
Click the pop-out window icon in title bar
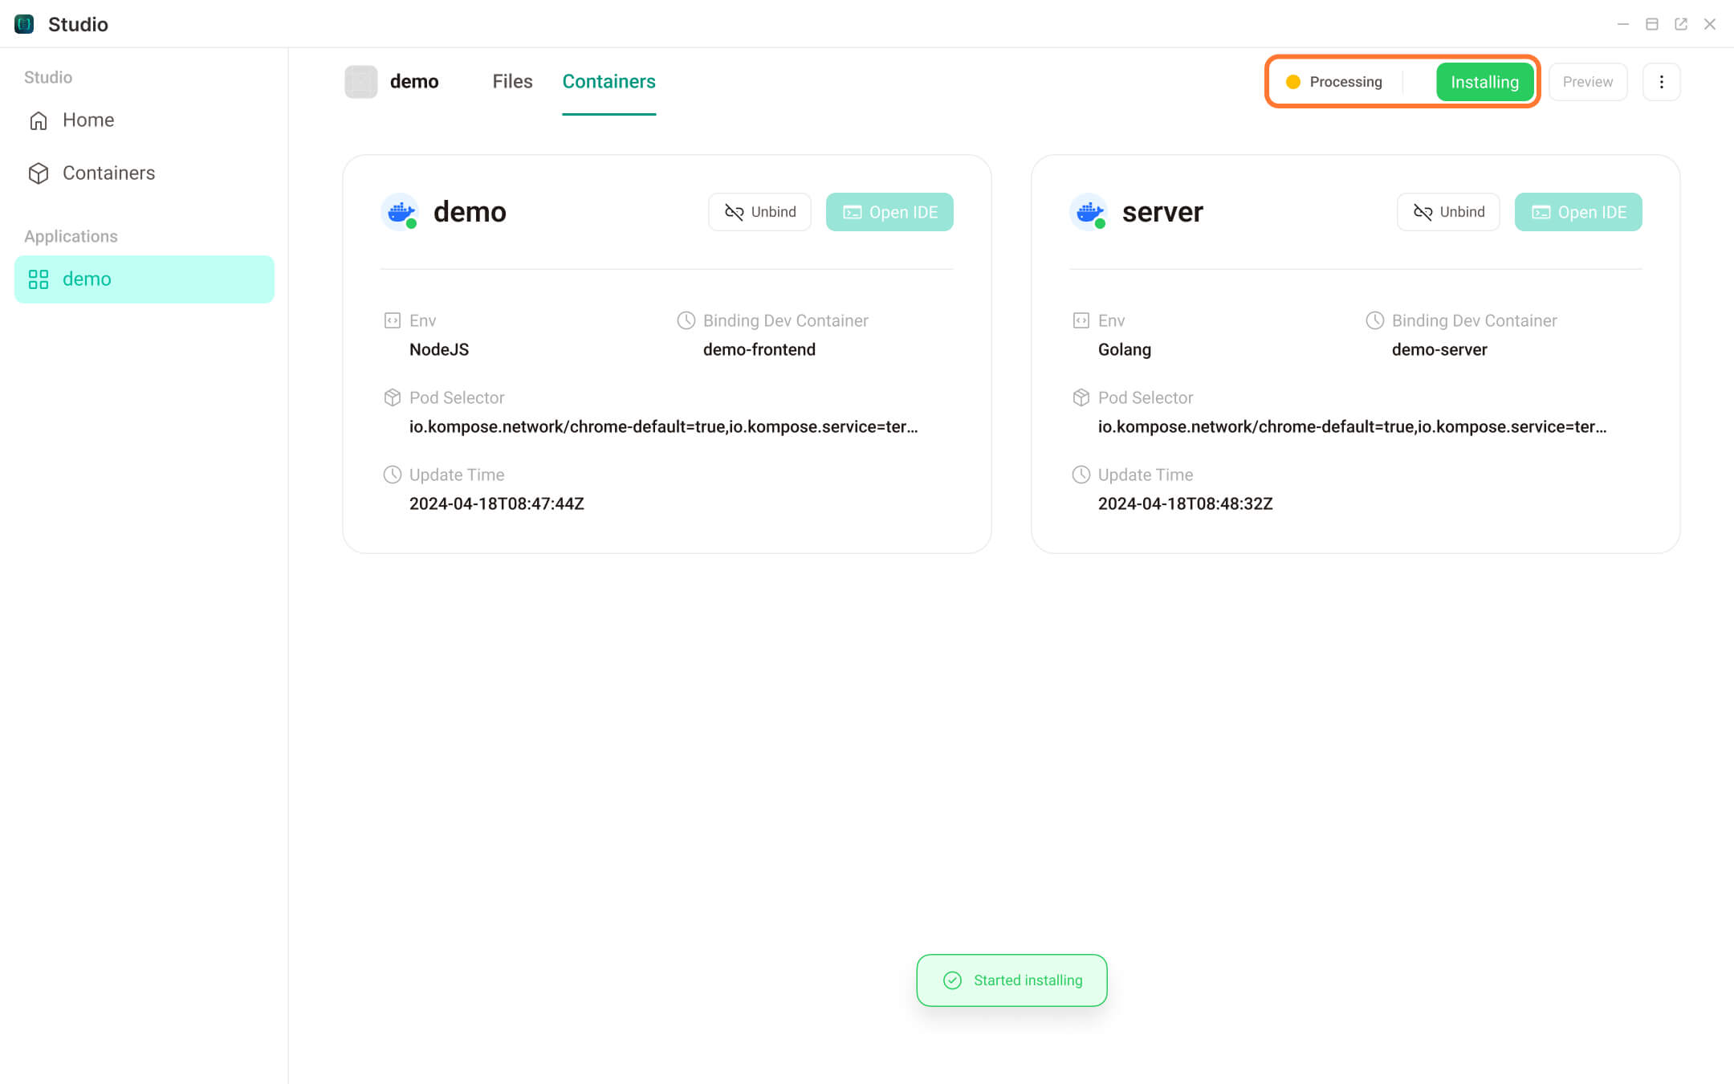click(1681, 24)
